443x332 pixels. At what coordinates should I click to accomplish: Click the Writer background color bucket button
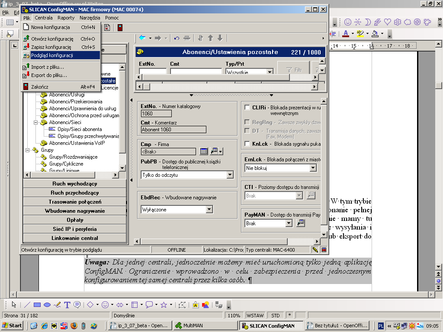[375, 34]
